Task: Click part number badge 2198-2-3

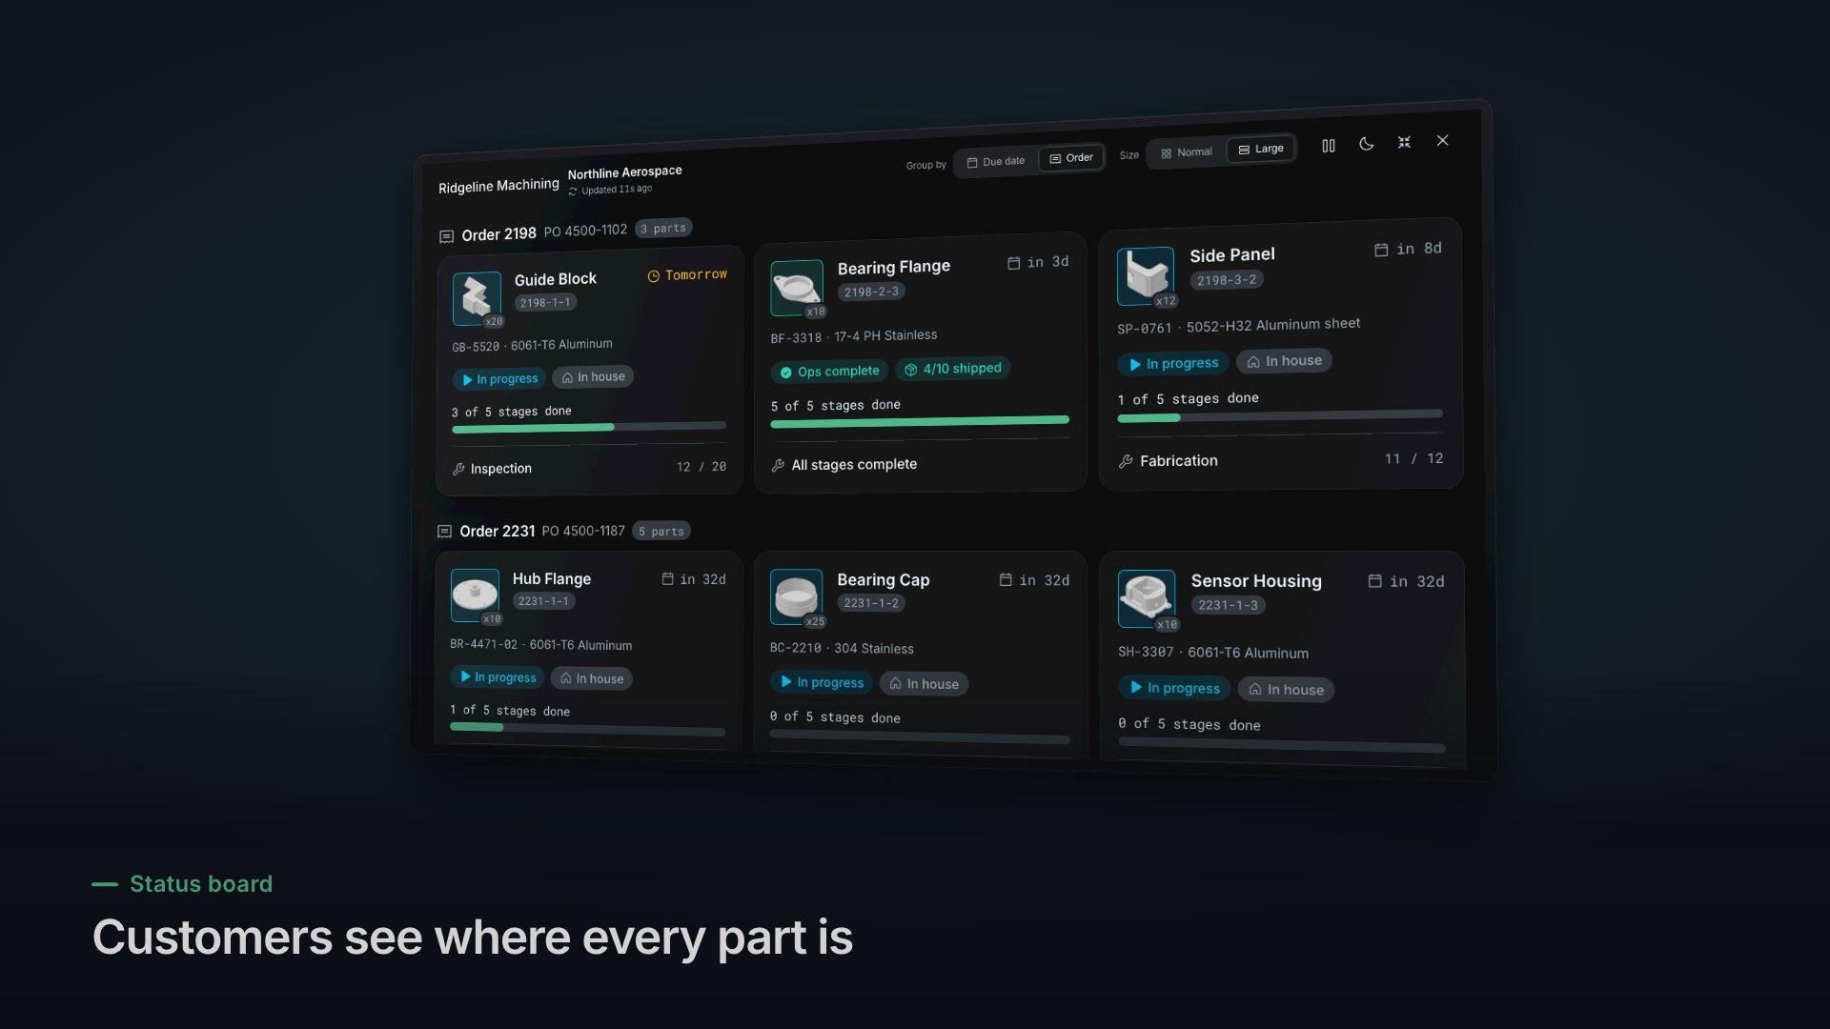Action: tap(871, 293)
